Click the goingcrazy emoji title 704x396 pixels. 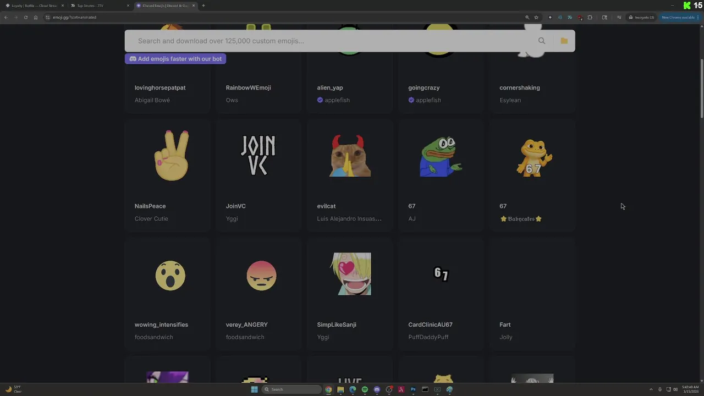coord(424,87)
